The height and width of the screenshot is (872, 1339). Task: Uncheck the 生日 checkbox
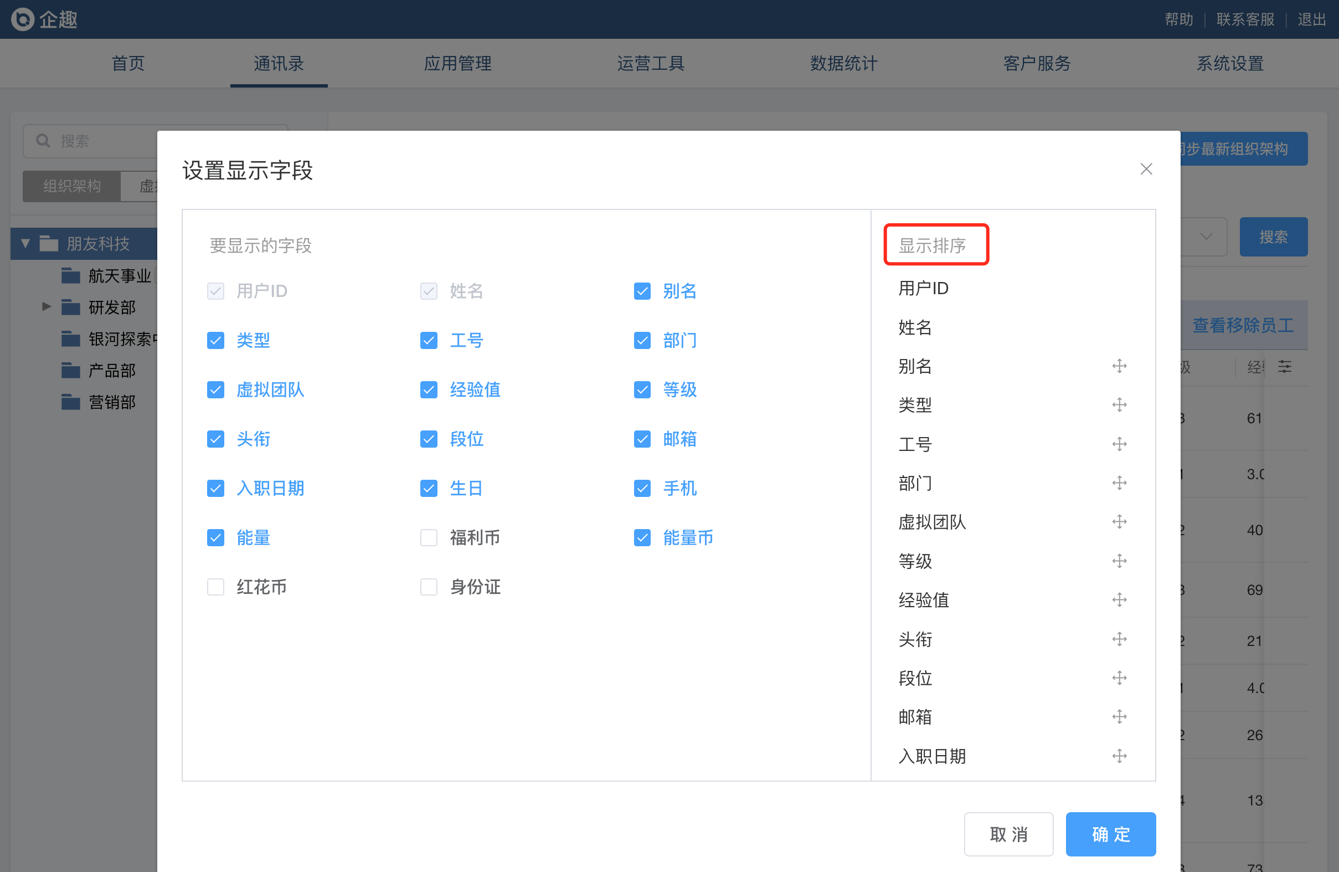[x=429, y=488]
